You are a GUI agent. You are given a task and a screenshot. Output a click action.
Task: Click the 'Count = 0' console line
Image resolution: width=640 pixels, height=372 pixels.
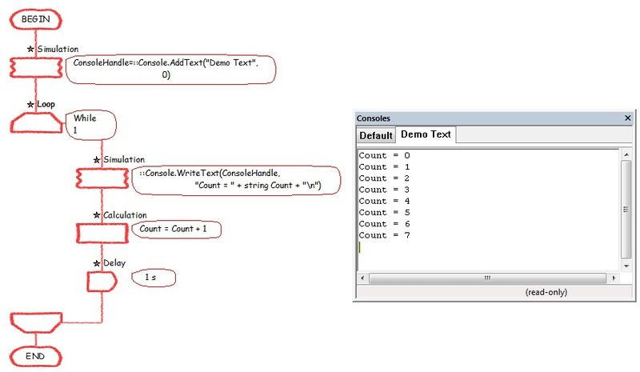(385, 155)
